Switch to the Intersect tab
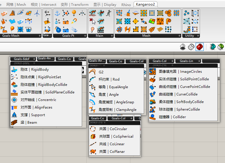Image resolution: width=225 pixels, height=163 pixels. [x=43, y=5]
